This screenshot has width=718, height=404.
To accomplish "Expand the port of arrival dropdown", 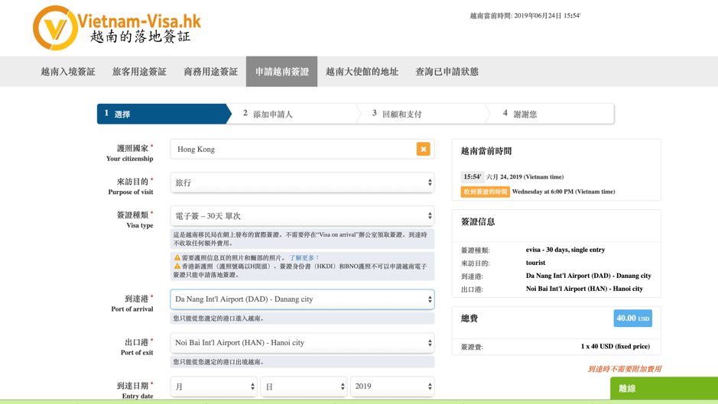I will pos(302,299).
